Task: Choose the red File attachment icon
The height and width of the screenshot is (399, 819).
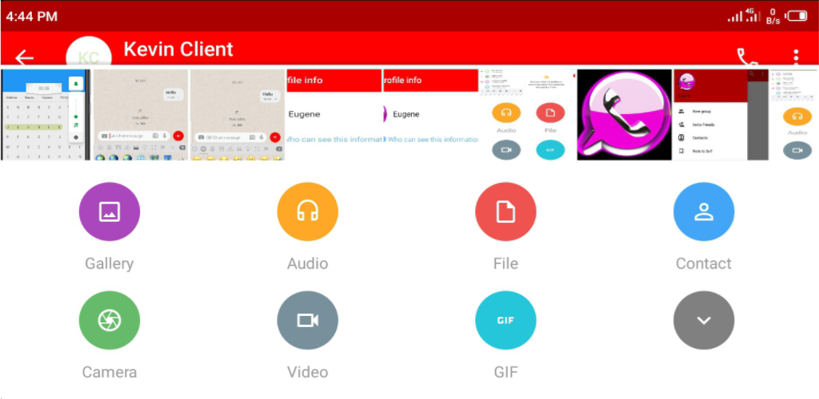Action: [x=505, y=211]
